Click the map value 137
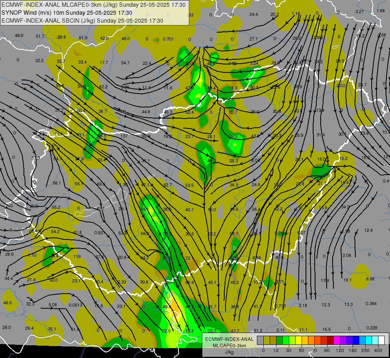 coord(124,136)
